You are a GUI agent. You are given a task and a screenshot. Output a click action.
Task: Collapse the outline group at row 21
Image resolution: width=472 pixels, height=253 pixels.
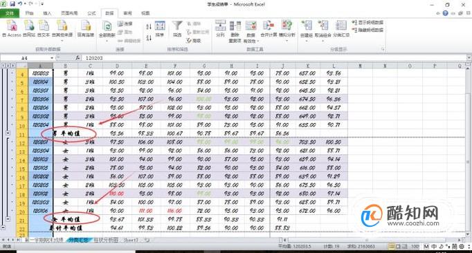point(8,219)
